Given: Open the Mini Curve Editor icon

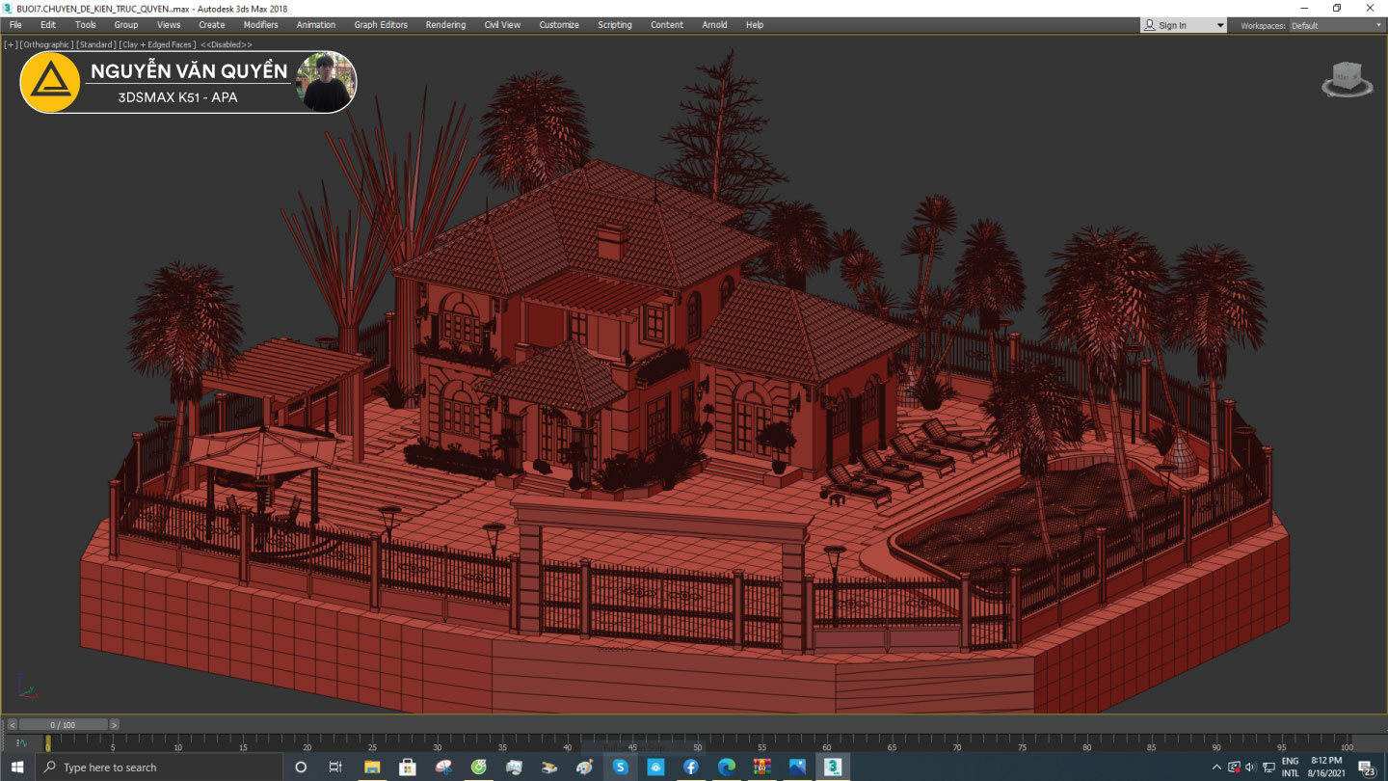Looking at the screenshot, I should [x=21, y=742].
